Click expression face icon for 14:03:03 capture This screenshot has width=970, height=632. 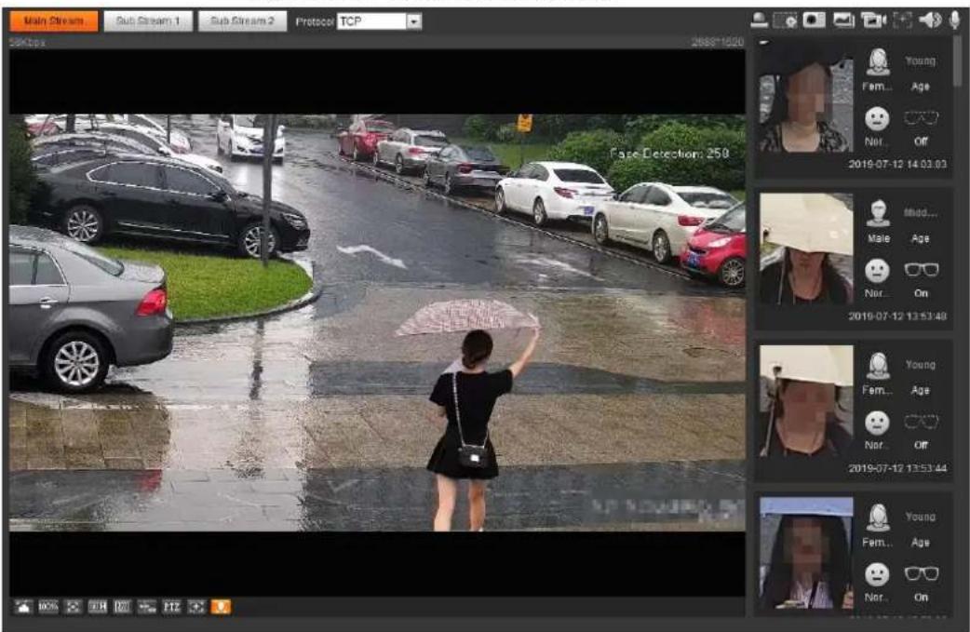pyautogui.click(x=877, y=118)
